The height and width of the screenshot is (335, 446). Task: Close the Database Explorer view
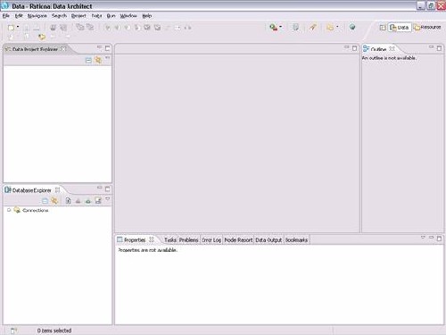point(57,189)
